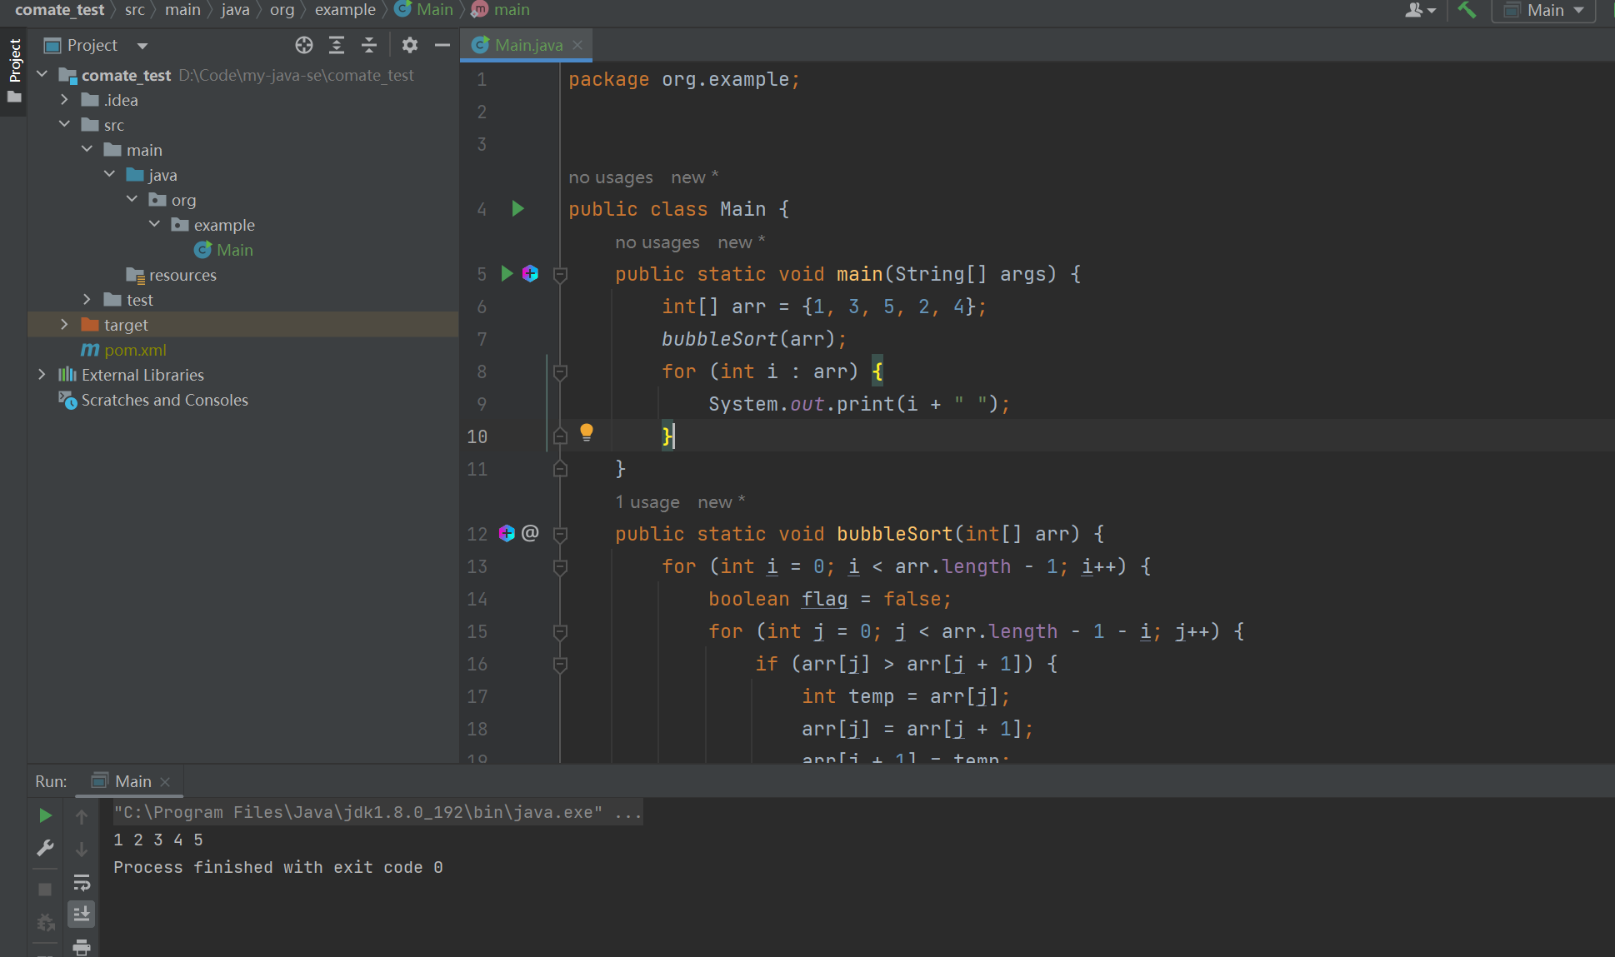Open Project panel settings gear
The height and width of the screenshot is (957, 1615).
tap(409, 45)
